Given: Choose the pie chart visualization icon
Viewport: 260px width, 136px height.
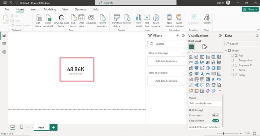Looking at the screenshot, I should pos(208,68).
